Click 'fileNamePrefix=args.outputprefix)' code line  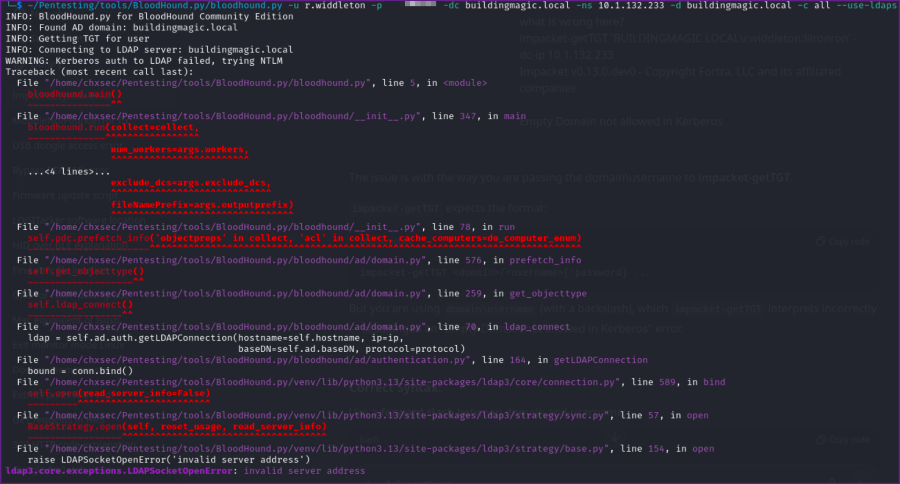202,205
